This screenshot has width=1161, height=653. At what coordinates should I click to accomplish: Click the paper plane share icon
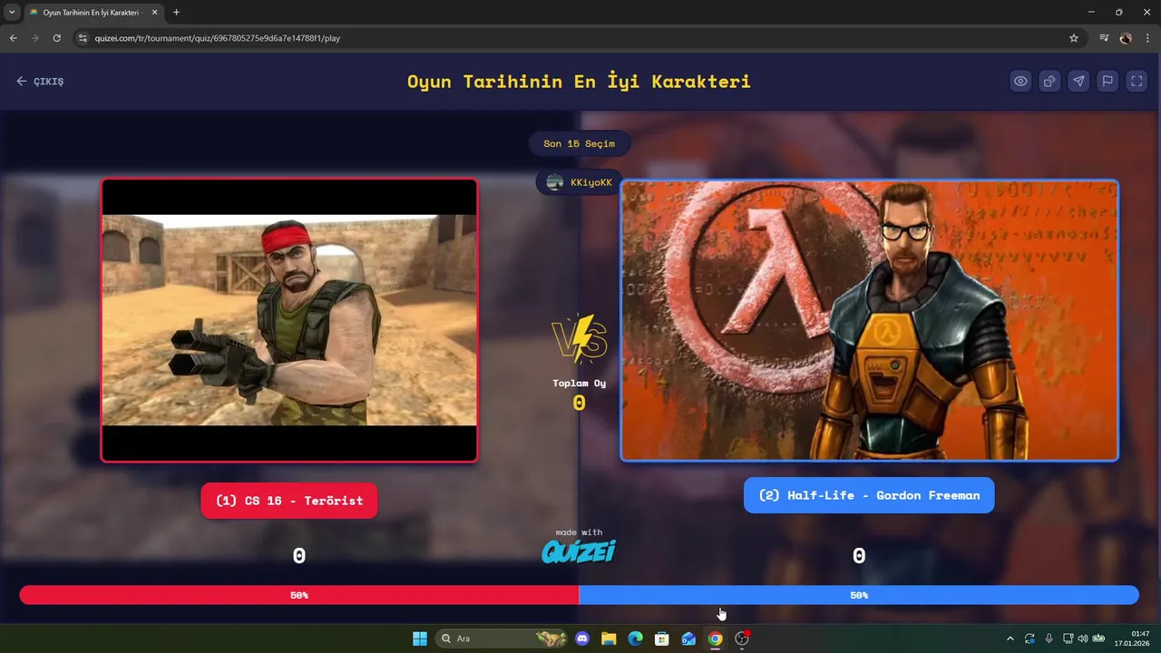pos(1078,81)
